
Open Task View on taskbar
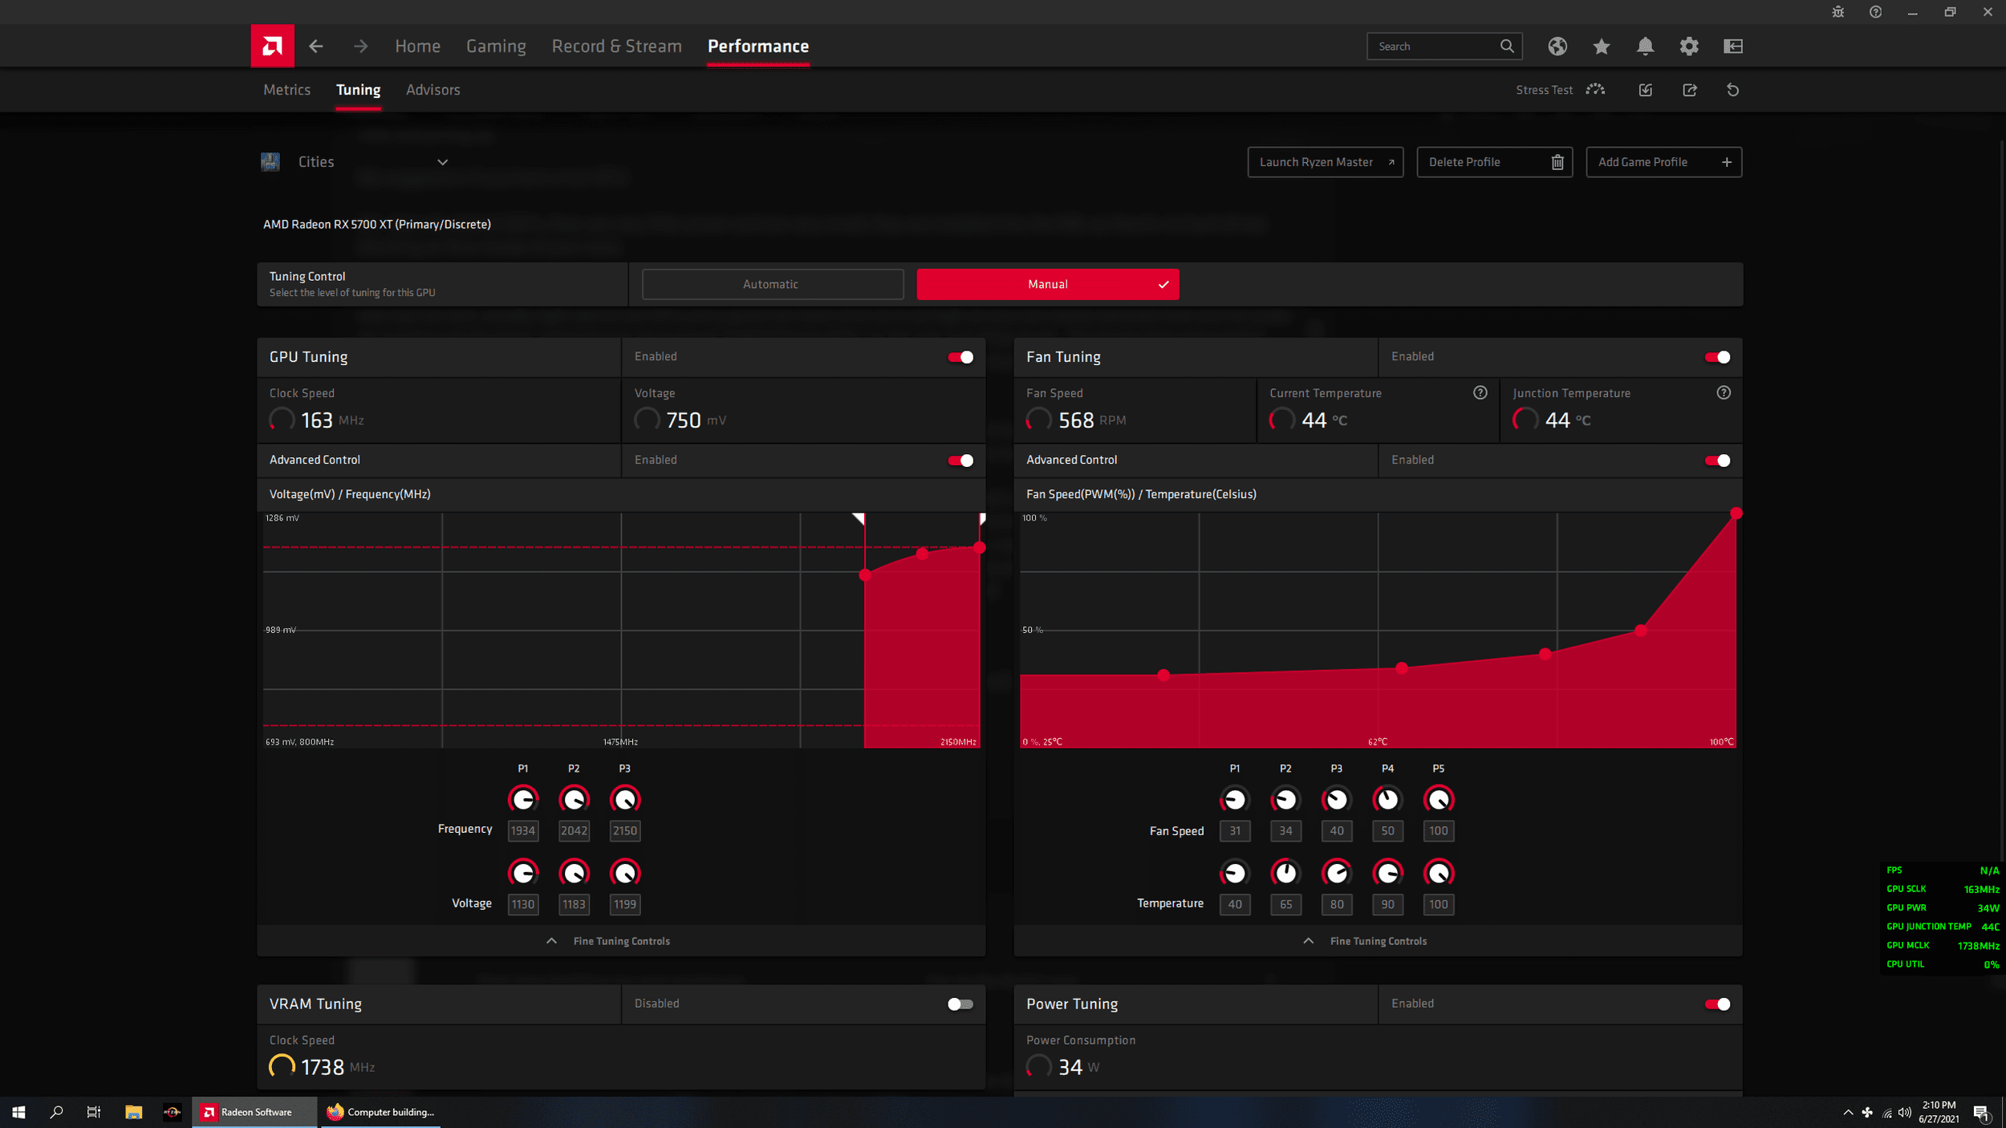[94, 1112]
